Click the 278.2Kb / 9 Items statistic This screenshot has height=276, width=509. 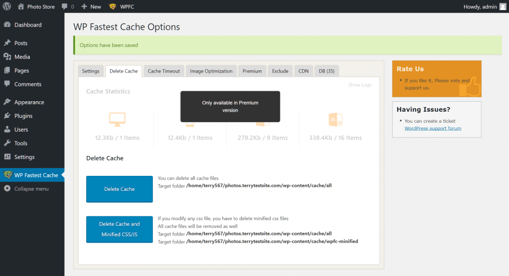tap(263, 138)
